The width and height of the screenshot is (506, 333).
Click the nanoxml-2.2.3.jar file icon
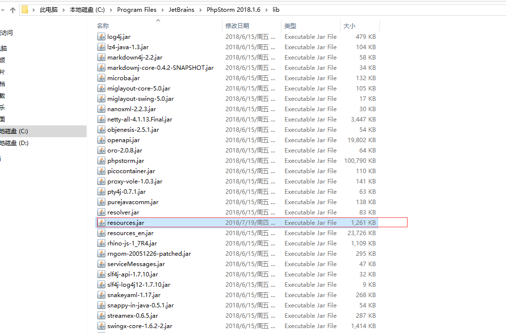point(101,109)
